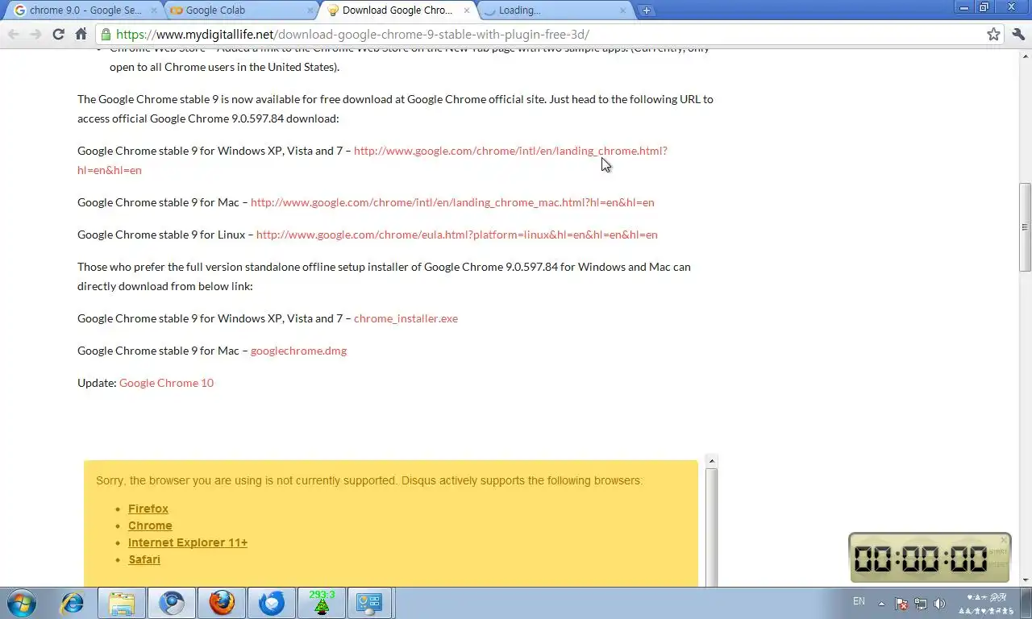Click scroll-down arrow of main page scrollbar

(1025, 580)
